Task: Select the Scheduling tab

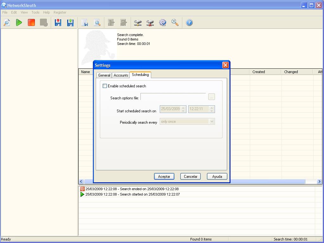Action: [140, 75]
